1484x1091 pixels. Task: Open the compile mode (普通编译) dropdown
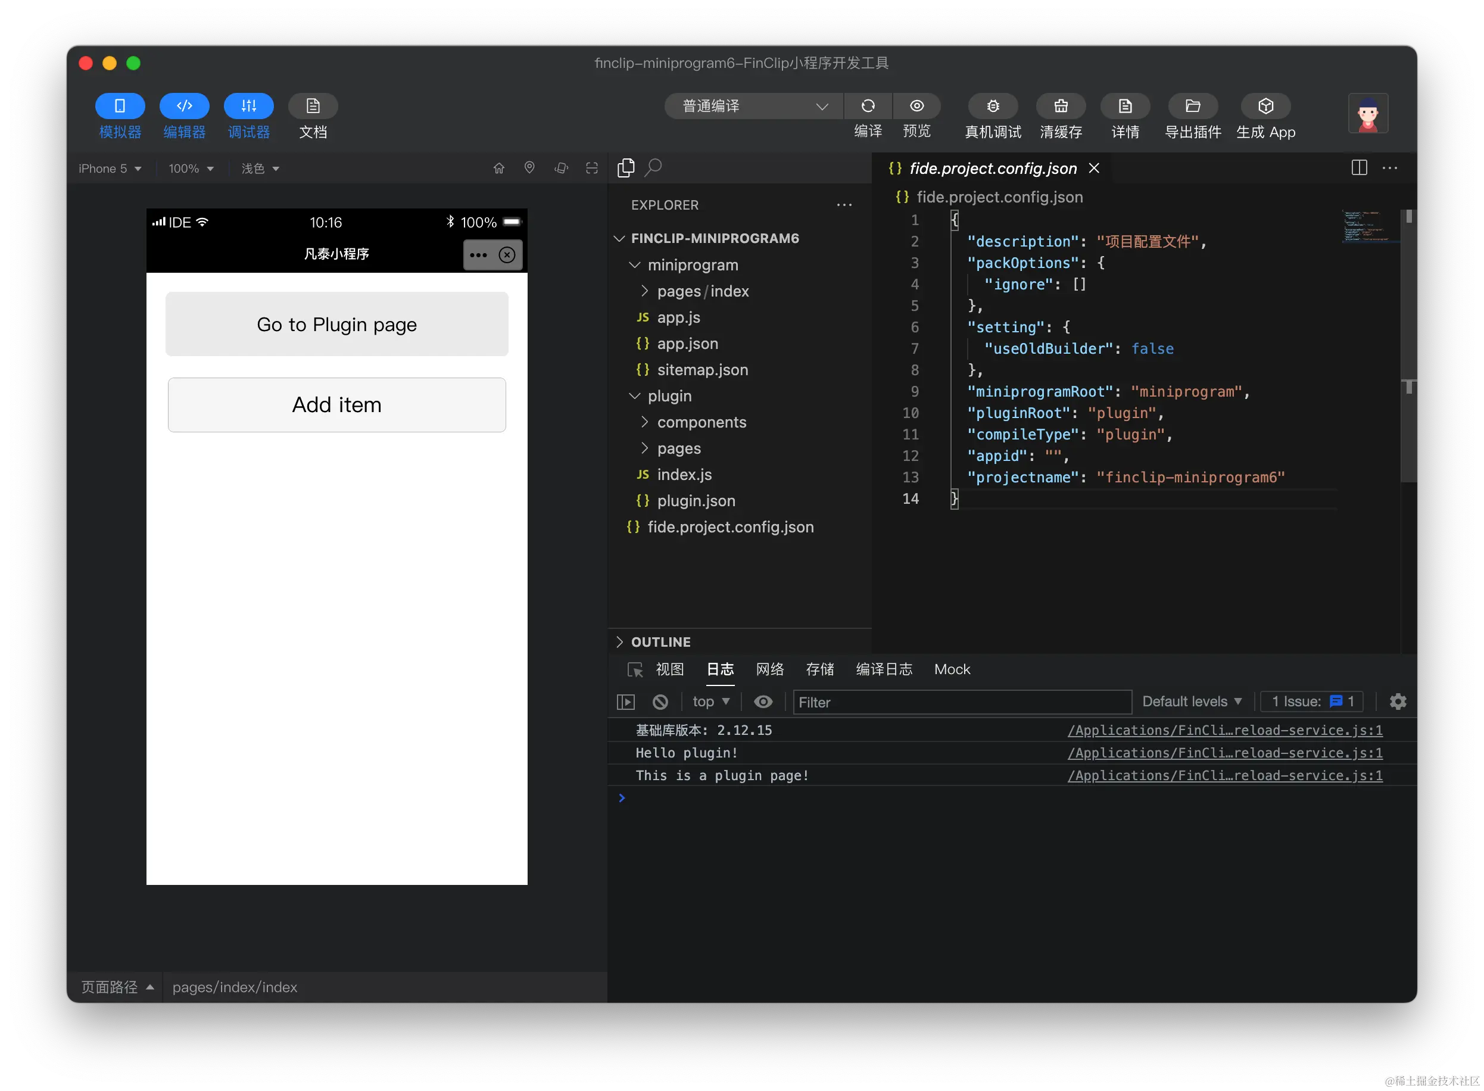coord(753,107)
